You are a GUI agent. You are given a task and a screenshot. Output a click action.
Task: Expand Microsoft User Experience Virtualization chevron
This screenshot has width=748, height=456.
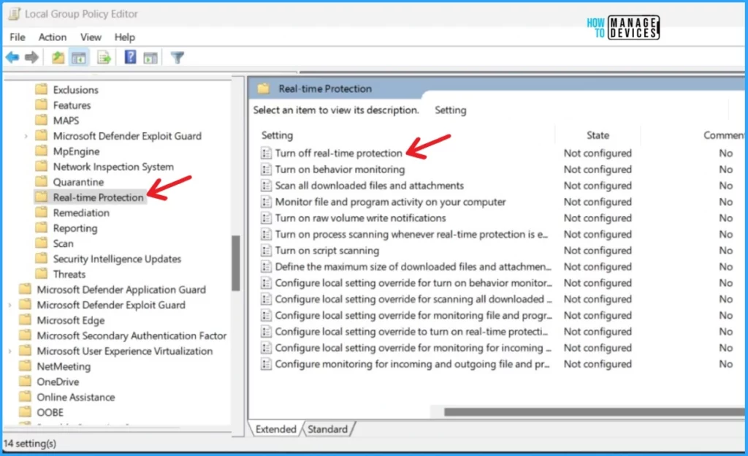(x=9, y=351)
